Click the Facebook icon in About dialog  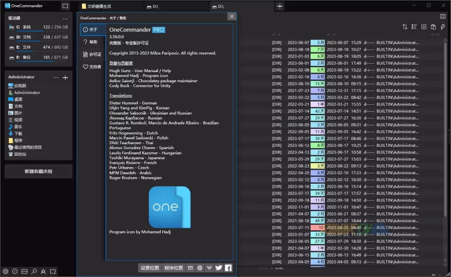pos(228,268)
